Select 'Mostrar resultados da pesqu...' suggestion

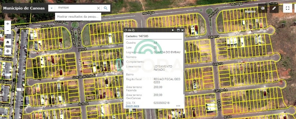pos(78,16)
